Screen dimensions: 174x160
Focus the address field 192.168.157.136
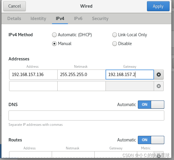point(33,75)
